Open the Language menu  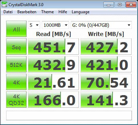[81, 12]
